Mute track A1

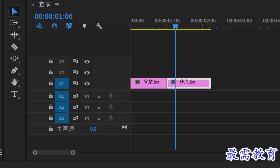coord(87,97)
